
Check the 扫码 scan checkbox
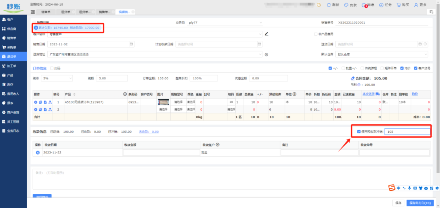(x=51, y=68)
